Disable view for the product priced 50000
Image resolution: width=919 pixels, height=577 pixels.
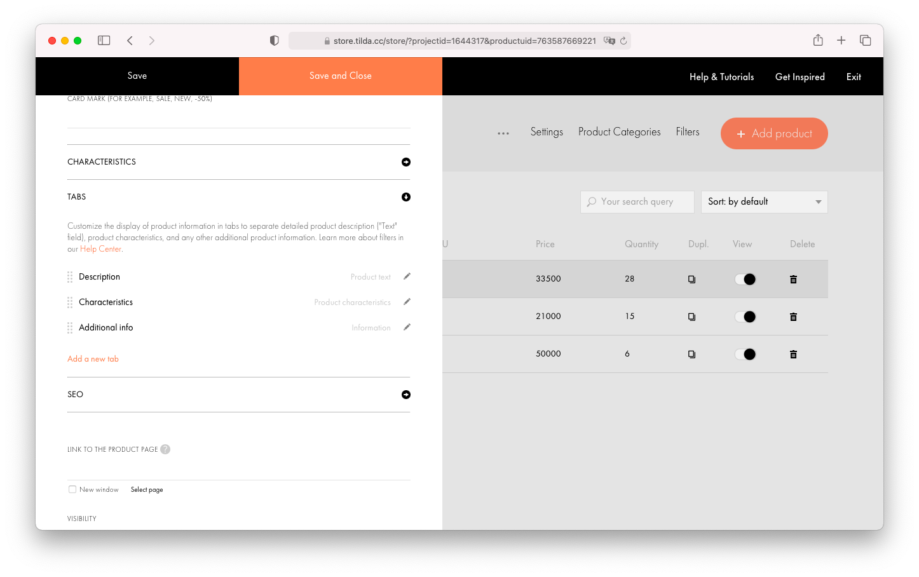pyautogui.click(x=745, y=354)
